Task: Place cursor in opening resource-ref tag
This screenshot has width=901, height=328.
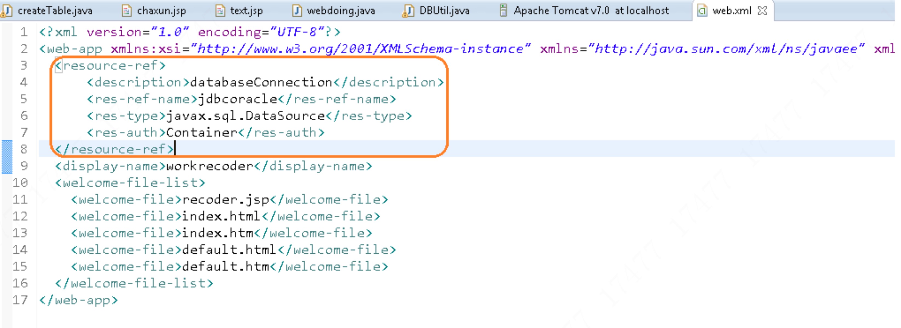Action: pos(110,66)
